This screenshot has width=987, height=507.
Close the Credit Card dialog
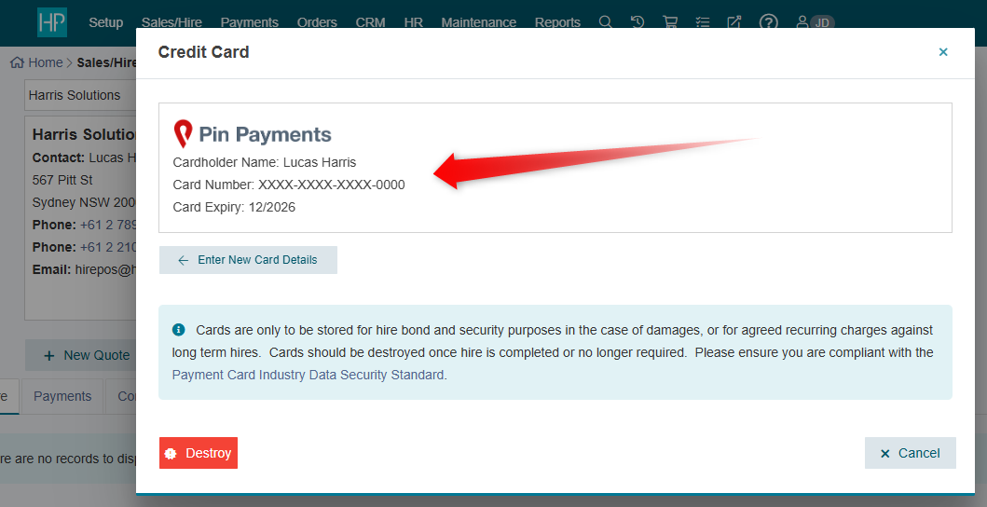click(x=943, y=52)
